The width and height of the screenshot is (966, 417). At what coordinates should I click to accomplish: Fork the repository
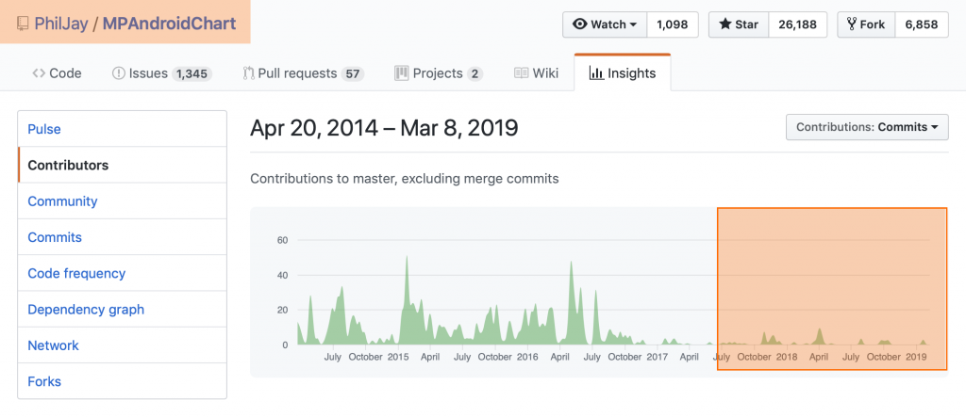865,24
